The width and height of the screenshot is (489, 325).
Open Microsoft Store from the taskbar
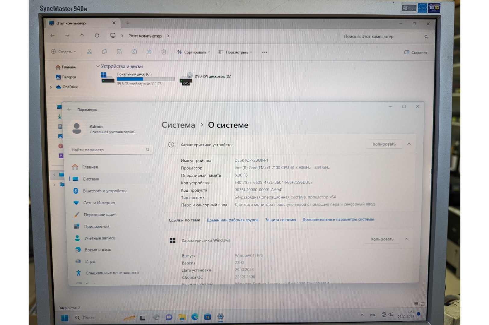(x=207, y=317)
